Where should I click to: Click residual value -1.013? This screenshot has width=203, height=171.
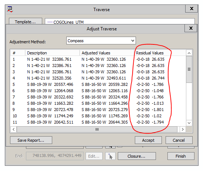[158, 103]
